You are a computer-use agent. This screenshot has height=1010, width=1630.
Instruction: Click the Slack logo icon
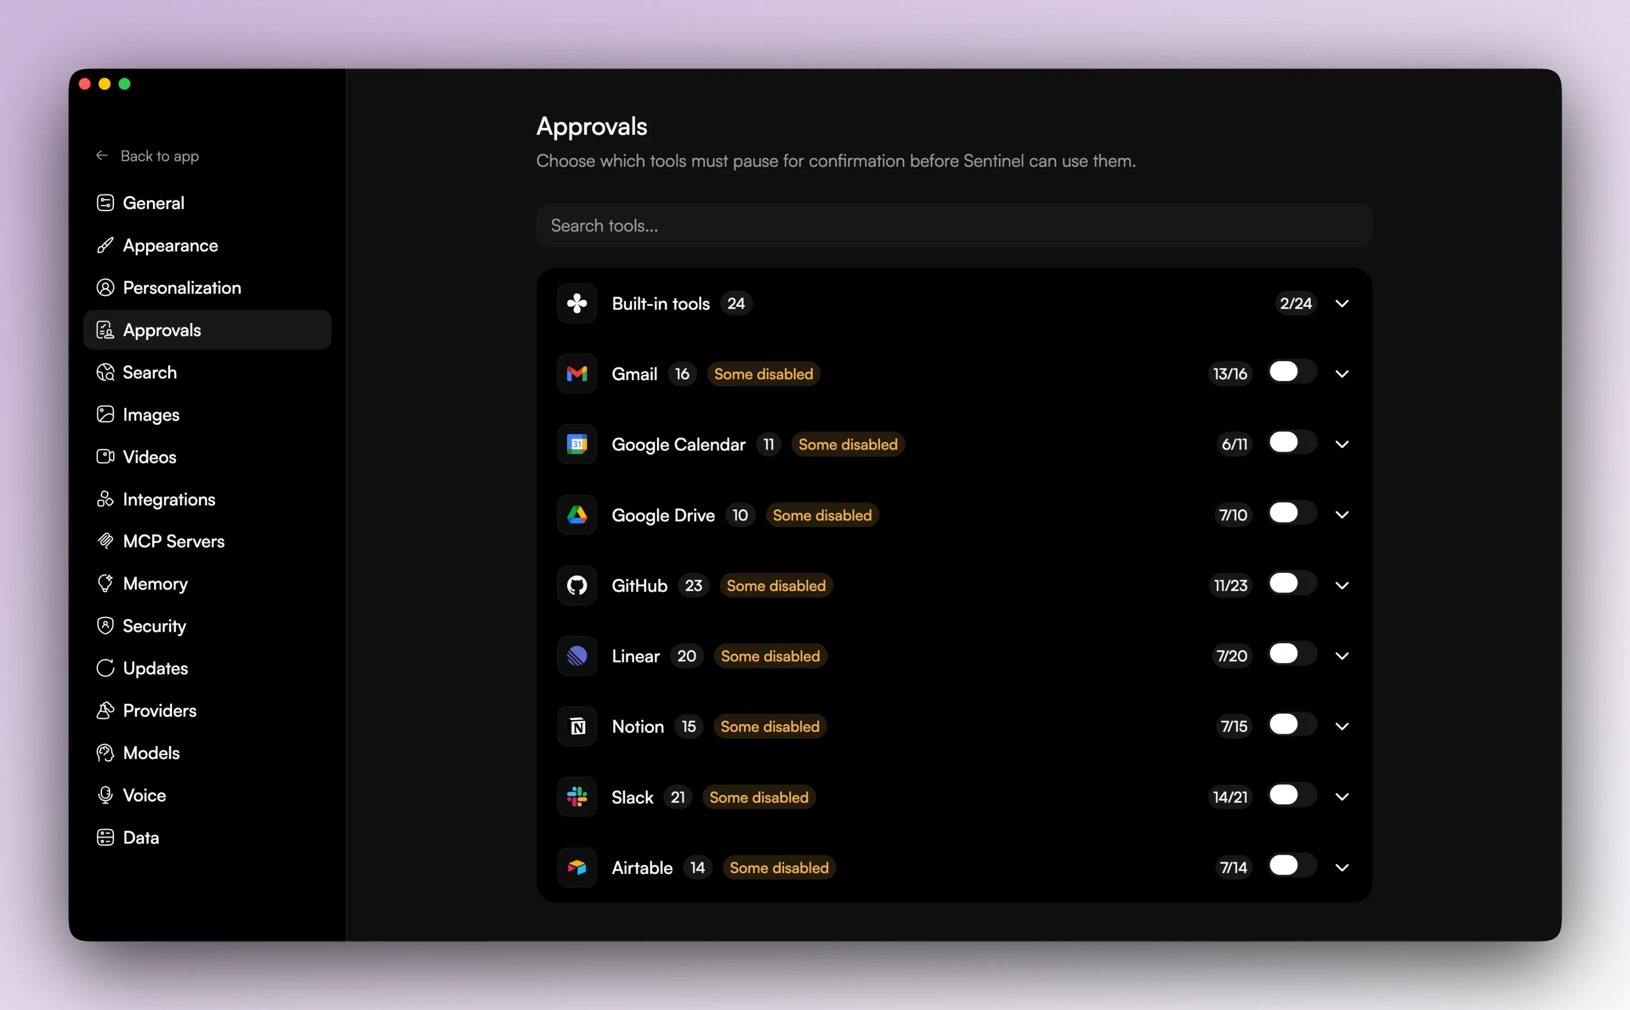coord(577,797)
